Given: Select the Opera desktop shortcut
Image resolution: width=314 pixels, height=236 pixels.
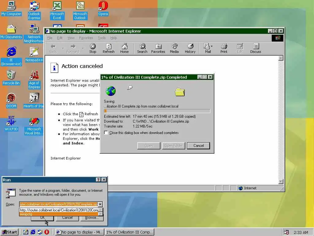Looking at the screenshot, I should [x=103, y=8].
